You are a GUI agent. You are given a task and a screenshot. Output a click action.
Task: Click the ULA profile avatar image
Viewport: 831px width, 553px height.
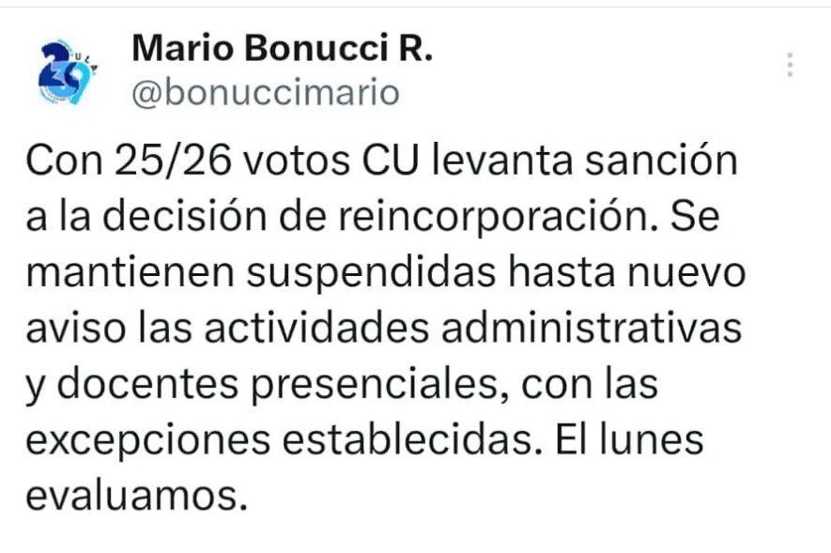click(x=67, y=72)
